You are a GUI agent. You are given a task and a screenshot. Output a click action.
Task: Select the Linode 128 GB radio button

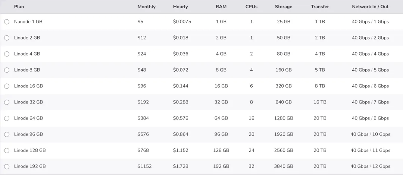[7, 150]
